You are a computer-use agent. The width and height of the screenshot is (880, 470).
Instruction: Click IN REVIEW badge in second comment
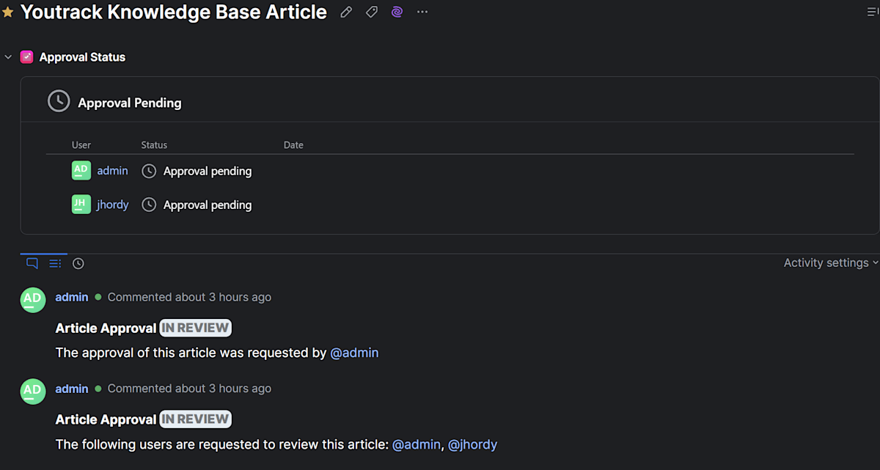pos(196,419)
